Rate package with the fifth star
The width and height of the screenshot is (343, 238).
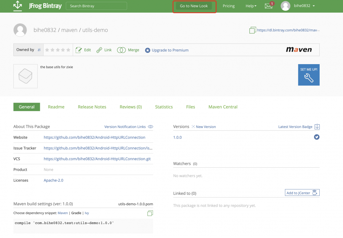tap(68, 50)
